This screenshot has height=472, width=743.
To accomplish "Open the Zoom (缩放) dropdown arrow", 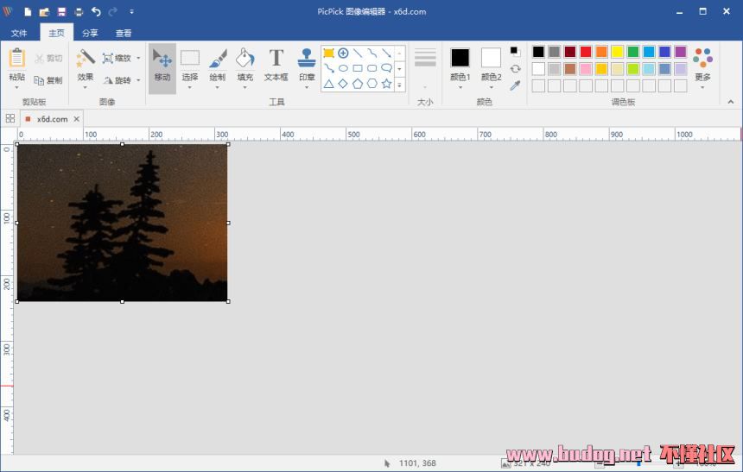I will (x=138, y=59).
